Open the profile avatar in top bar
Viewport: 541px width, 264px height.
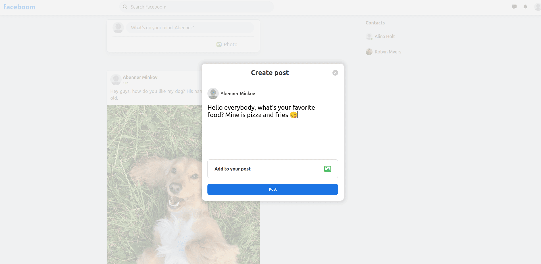538,7
